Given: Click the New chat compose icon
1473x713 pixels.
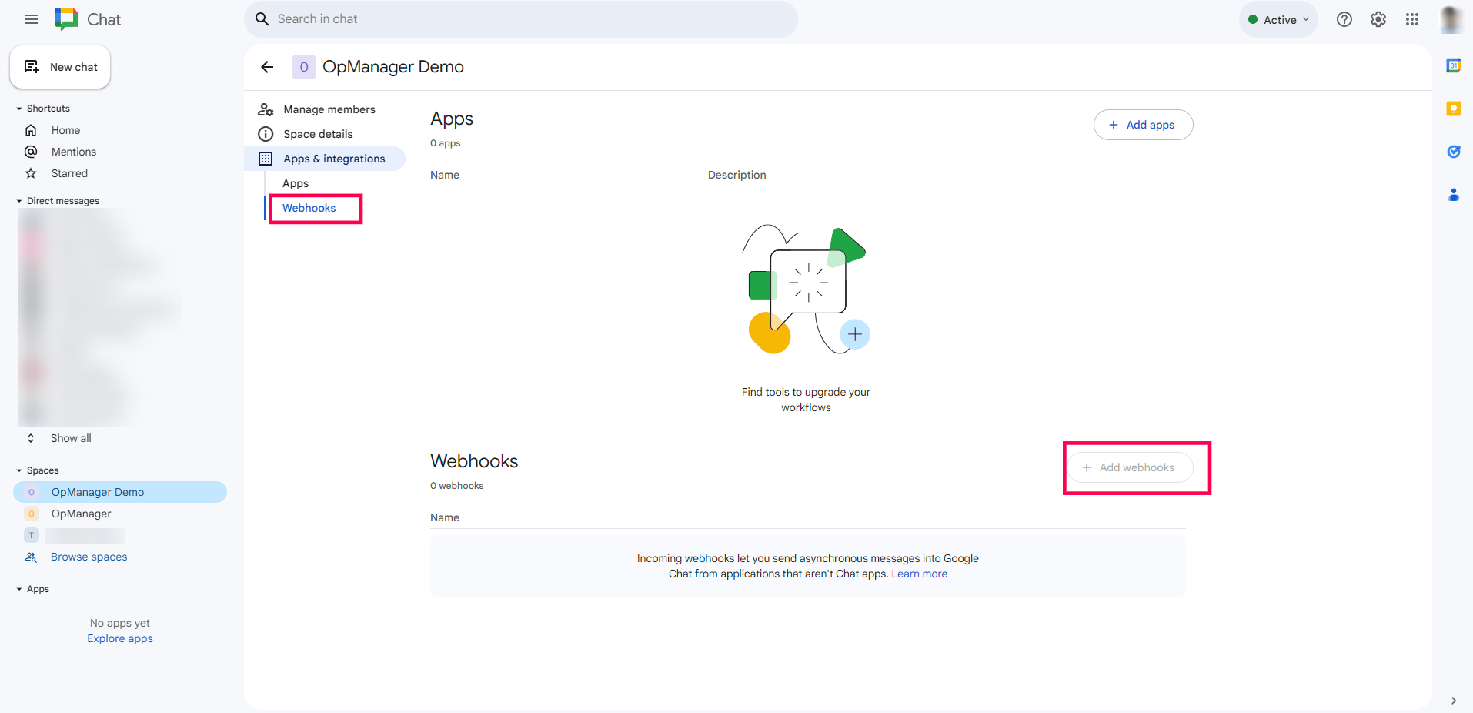Looking at the screenshot, I should pos(32,67).
